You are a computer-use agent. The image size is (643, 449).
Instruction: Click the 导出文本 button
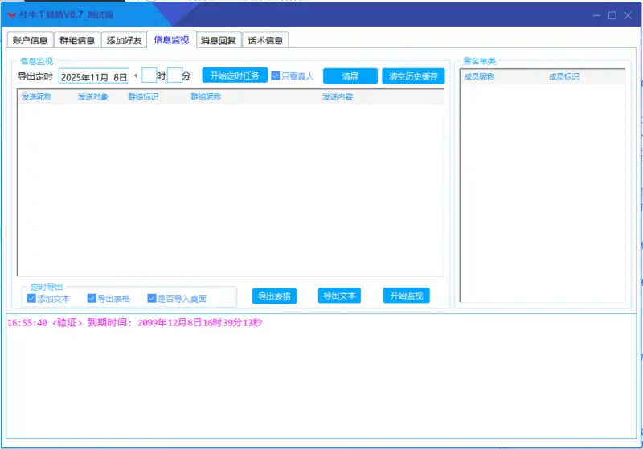tap(339, 296)
